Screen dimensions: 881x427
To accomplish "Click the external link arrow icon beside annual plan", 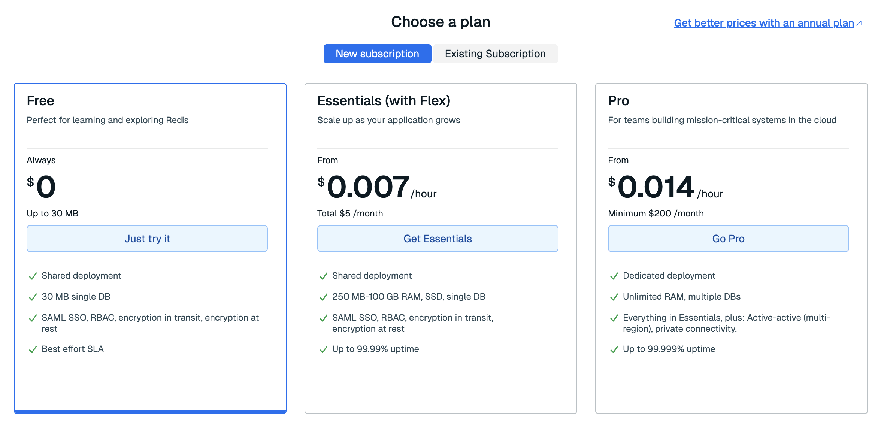I will [x=859, y=23].
